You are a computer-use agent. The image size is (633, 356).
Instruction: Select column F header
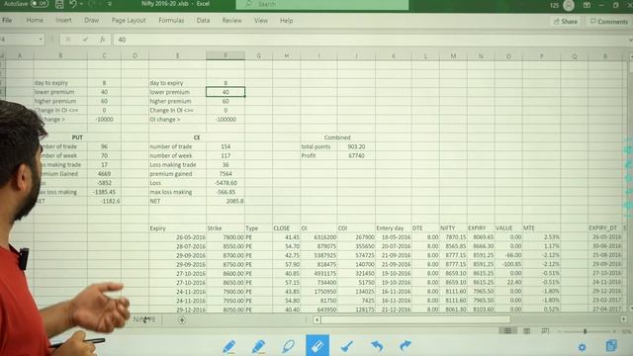tap(226, 55)
